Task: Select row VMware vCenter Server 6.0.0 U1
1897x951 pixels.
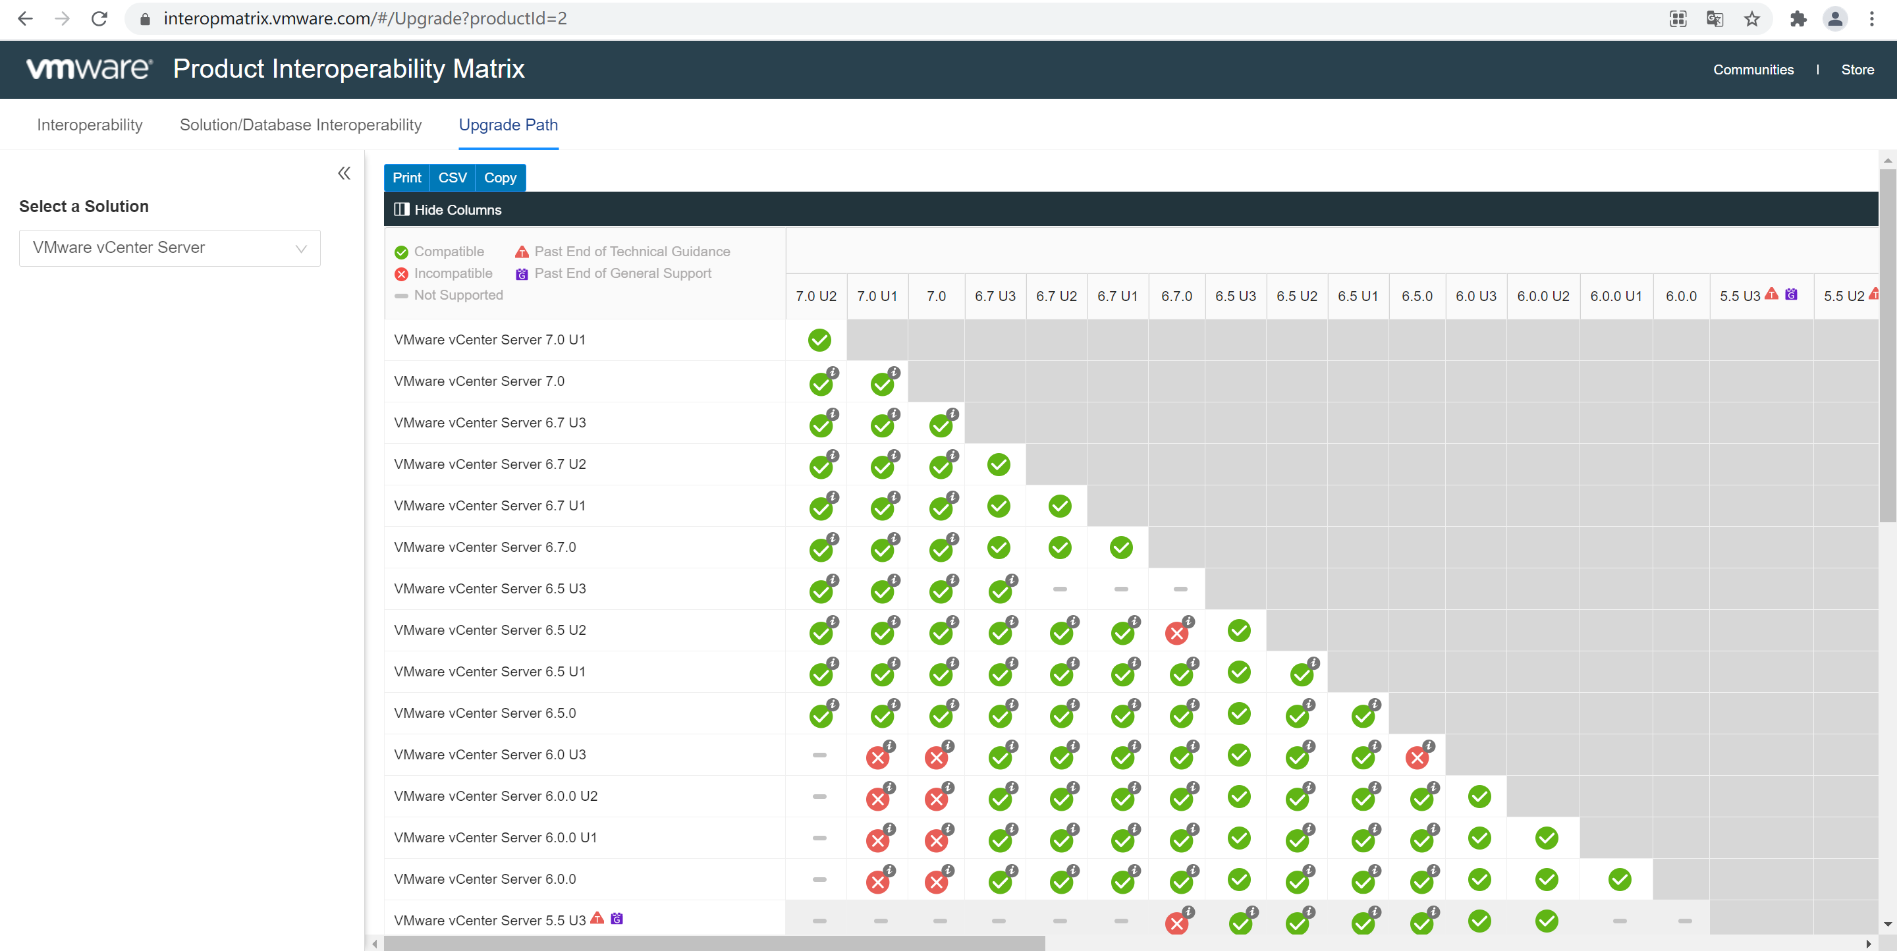Action: (585, 838)
